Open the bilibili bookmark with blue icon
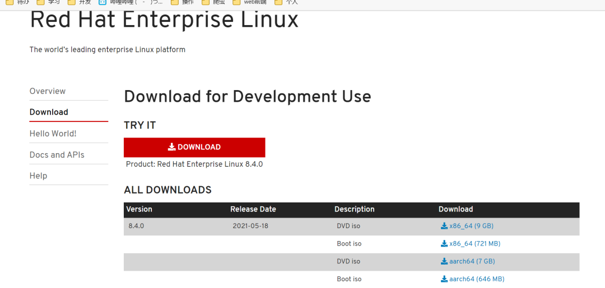This screenshot has width=605, height=288. pyautogui.click(x=130, y=2)
